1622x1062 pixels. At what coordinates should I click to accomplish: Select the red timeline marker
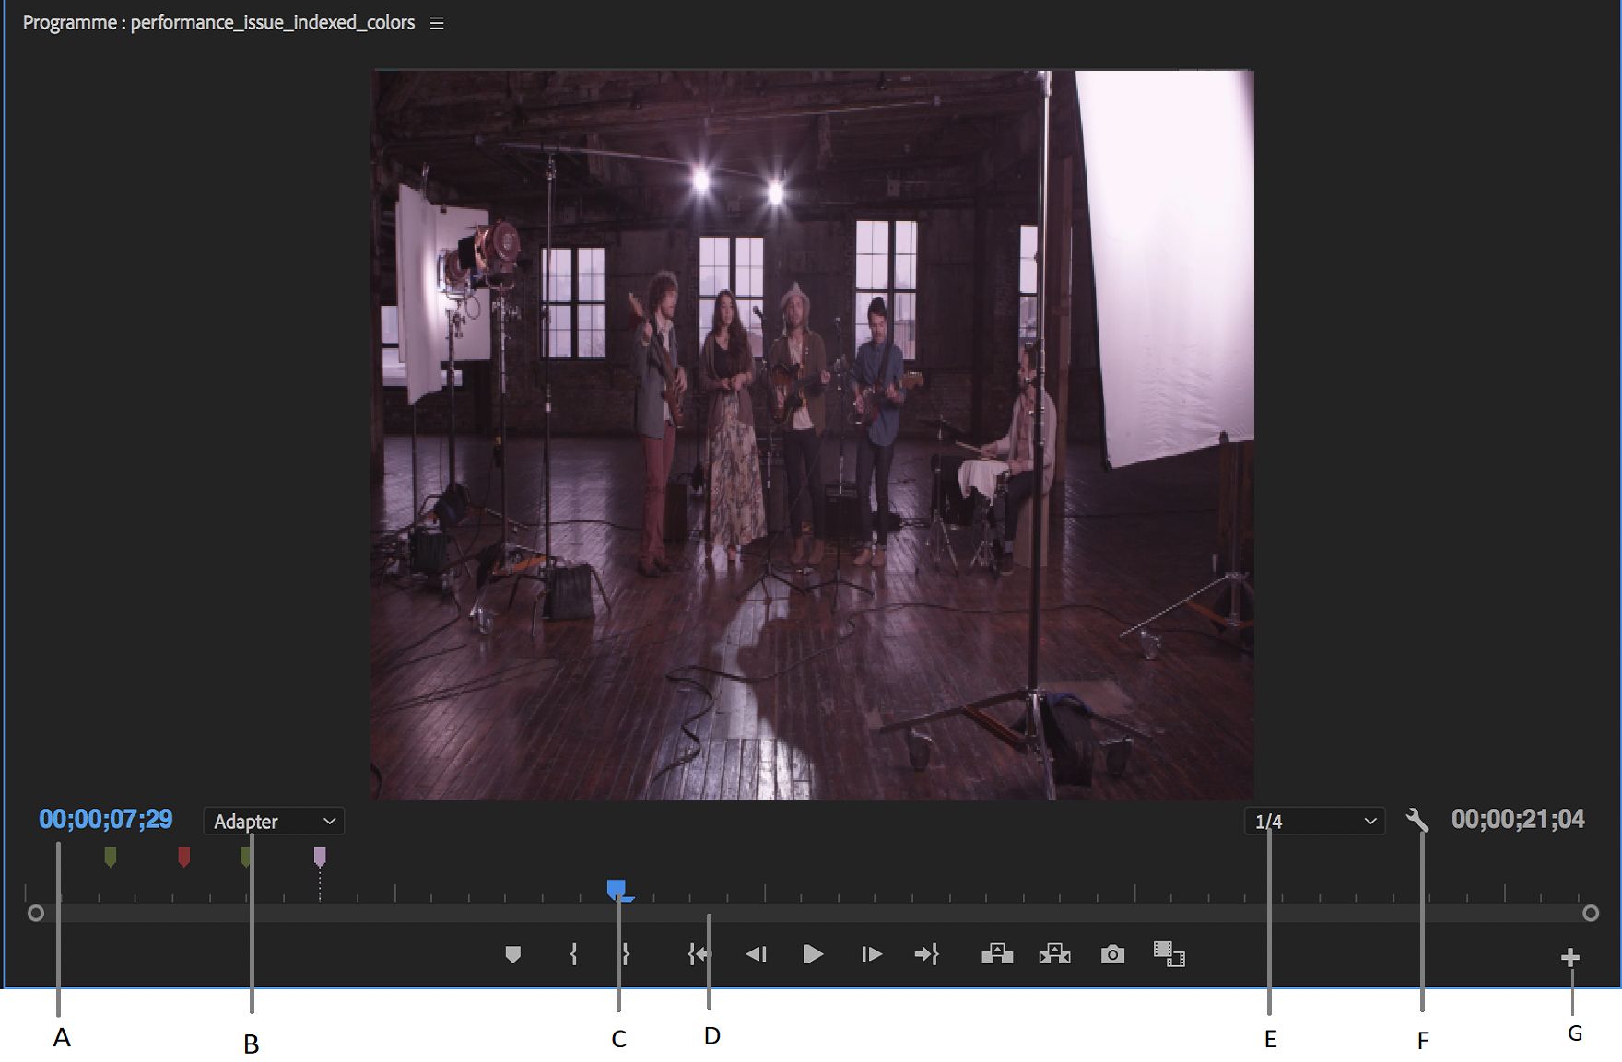[x=184, y=858]
